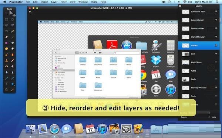
Task: Adjust the layer Opacity slider
Action: tap(209, 117)
